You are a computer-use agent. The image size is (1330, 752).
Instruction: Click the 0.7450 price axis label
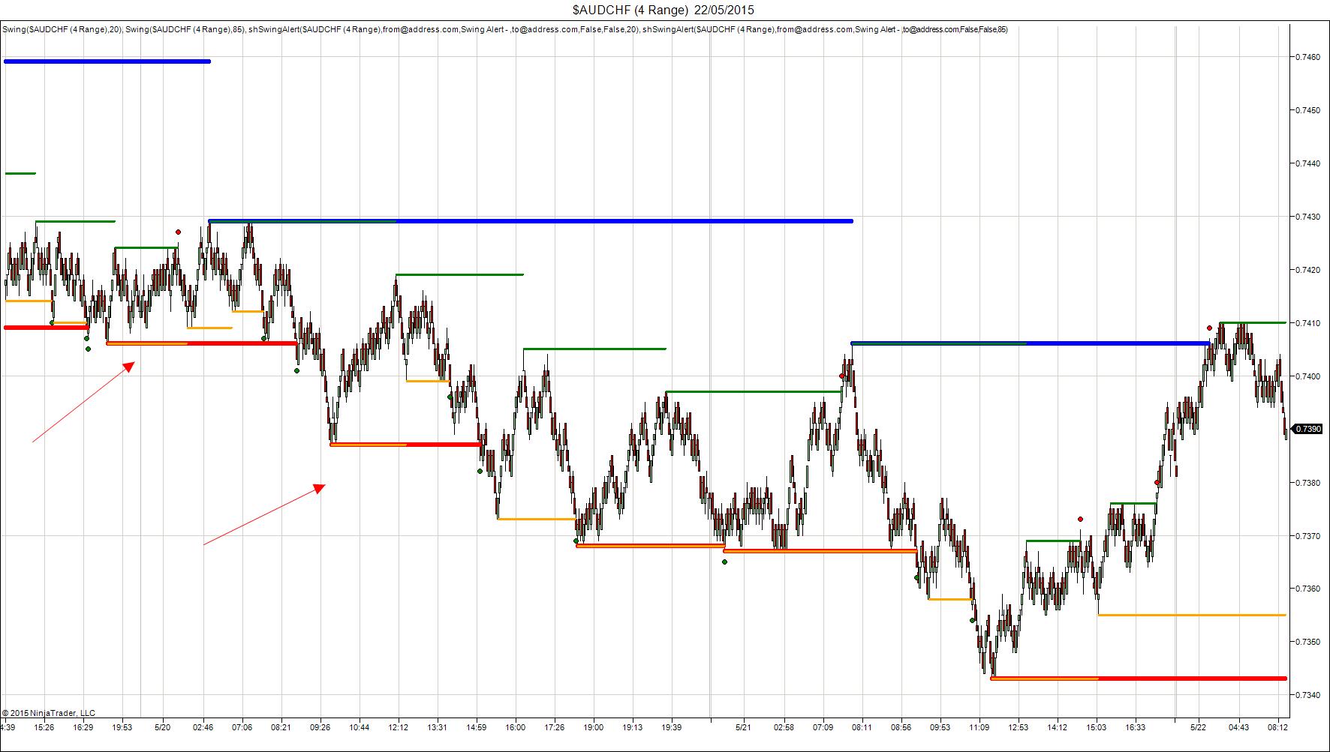coord(1308,110)
